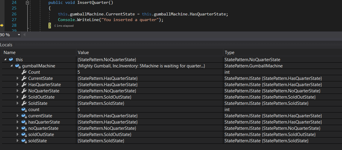The height and width of the screenshot is (150, 342).
Task: Click the InsertQuarter method name in code
Action: pos(93,3)
